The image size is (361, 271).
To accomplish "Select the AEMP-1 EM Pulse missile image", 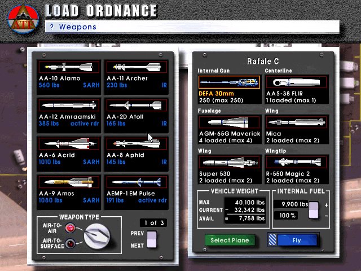I will coord(137,182).
